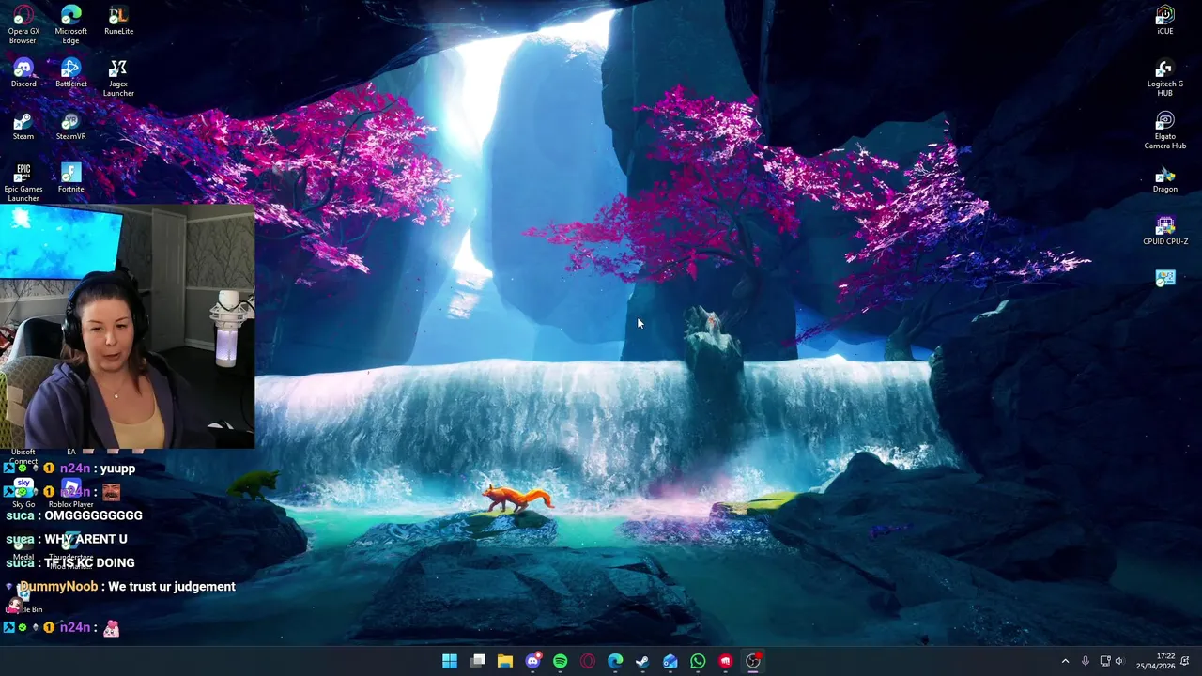Open network settings from the tray
The width and height of the screenshot is (1202, 676).
tap(1105, 661)
